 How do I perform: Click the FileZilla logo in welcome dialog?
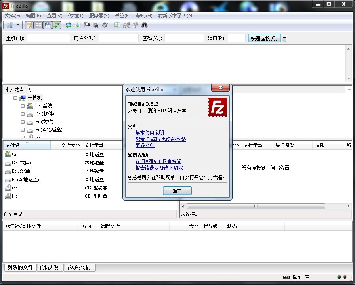click(x=218, y=106)
